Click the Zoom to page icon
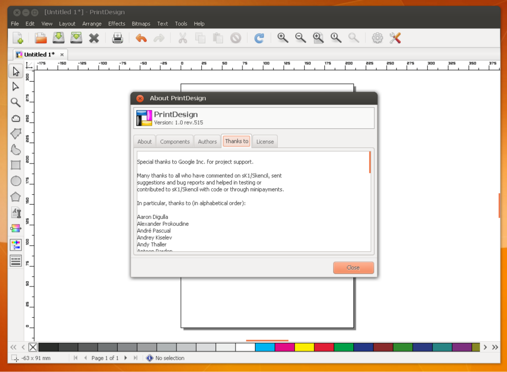Image resolution: width=507 pixels, height=372 pixels. pyautogui.click(x=318, y=38)
